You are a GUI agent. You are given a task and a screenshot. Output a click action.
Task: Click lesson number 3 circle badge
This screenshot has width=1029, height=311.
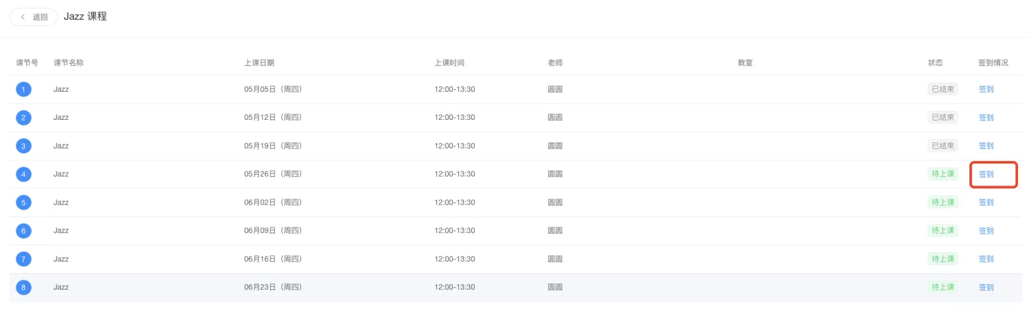(24, 146)
